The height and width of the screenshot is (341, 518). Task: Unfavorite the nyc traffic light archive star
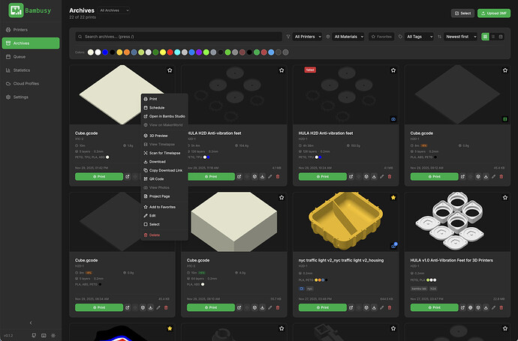(x=393, y=198)
